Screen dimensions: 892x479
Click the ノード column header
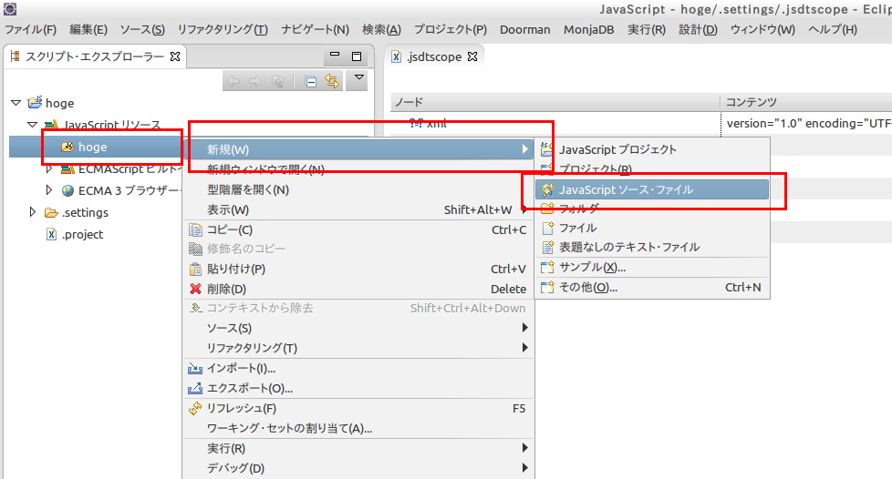[x=555, y=102]
